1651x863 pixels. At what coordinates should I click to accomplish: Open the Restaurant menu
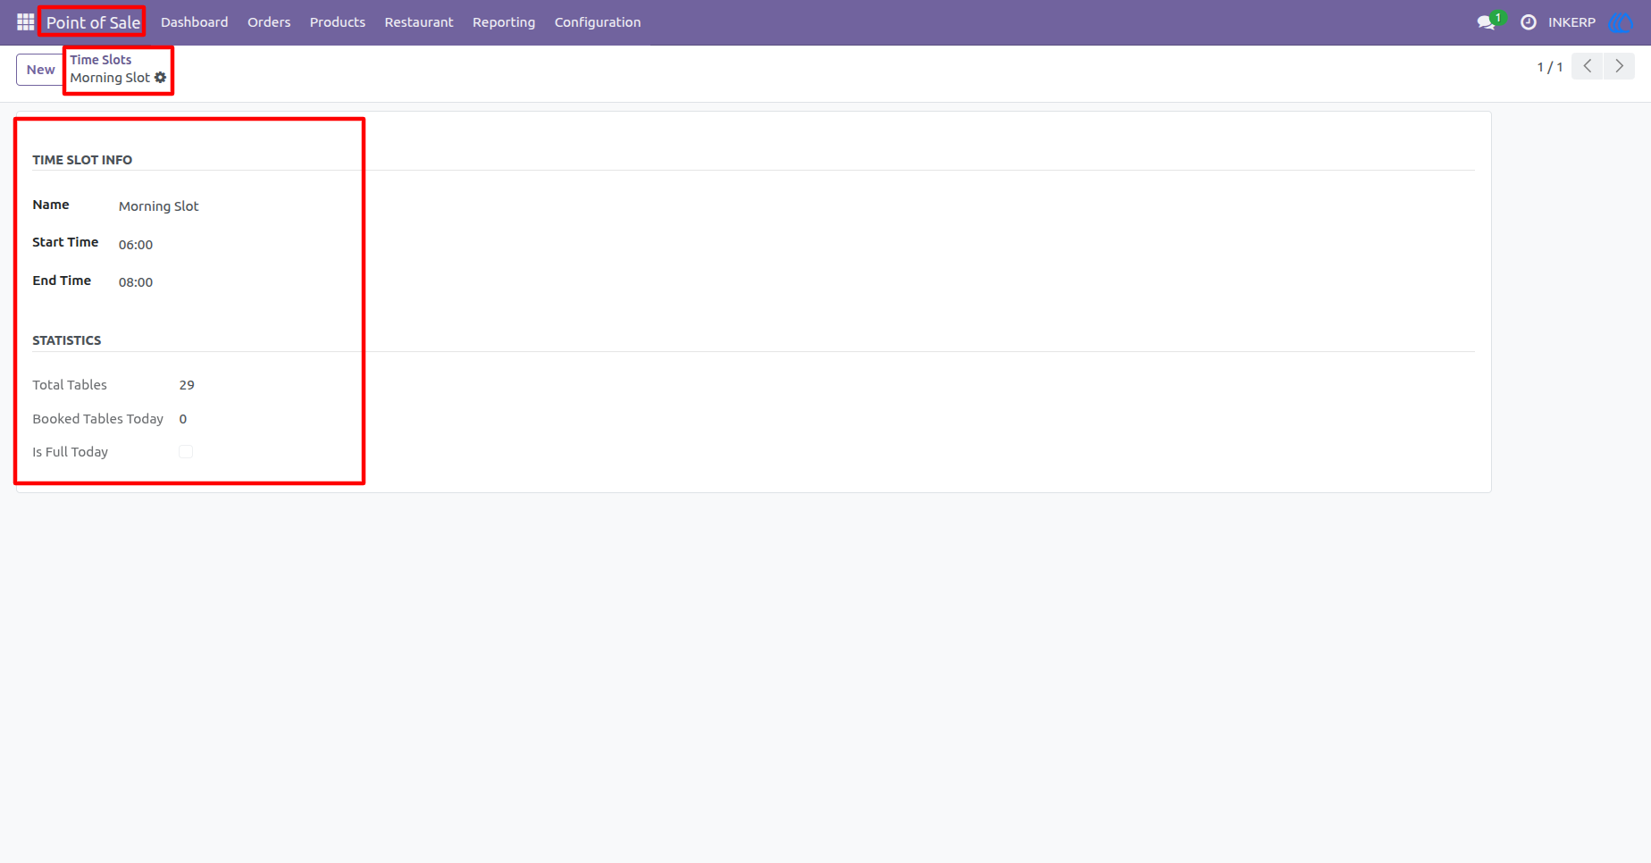tap(419, 22)
